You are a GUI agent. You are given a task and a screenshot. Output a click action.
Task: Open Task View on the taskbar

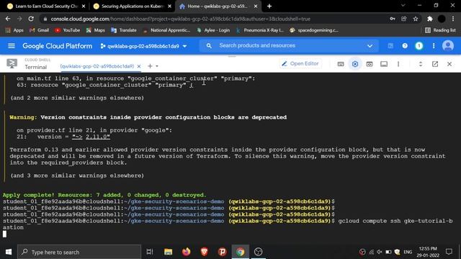(150, 252)
